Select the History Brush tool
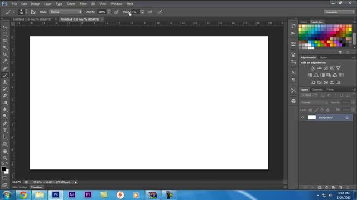Image resolution: width=357 pixels, height=200 pixels. click(5, 89)
